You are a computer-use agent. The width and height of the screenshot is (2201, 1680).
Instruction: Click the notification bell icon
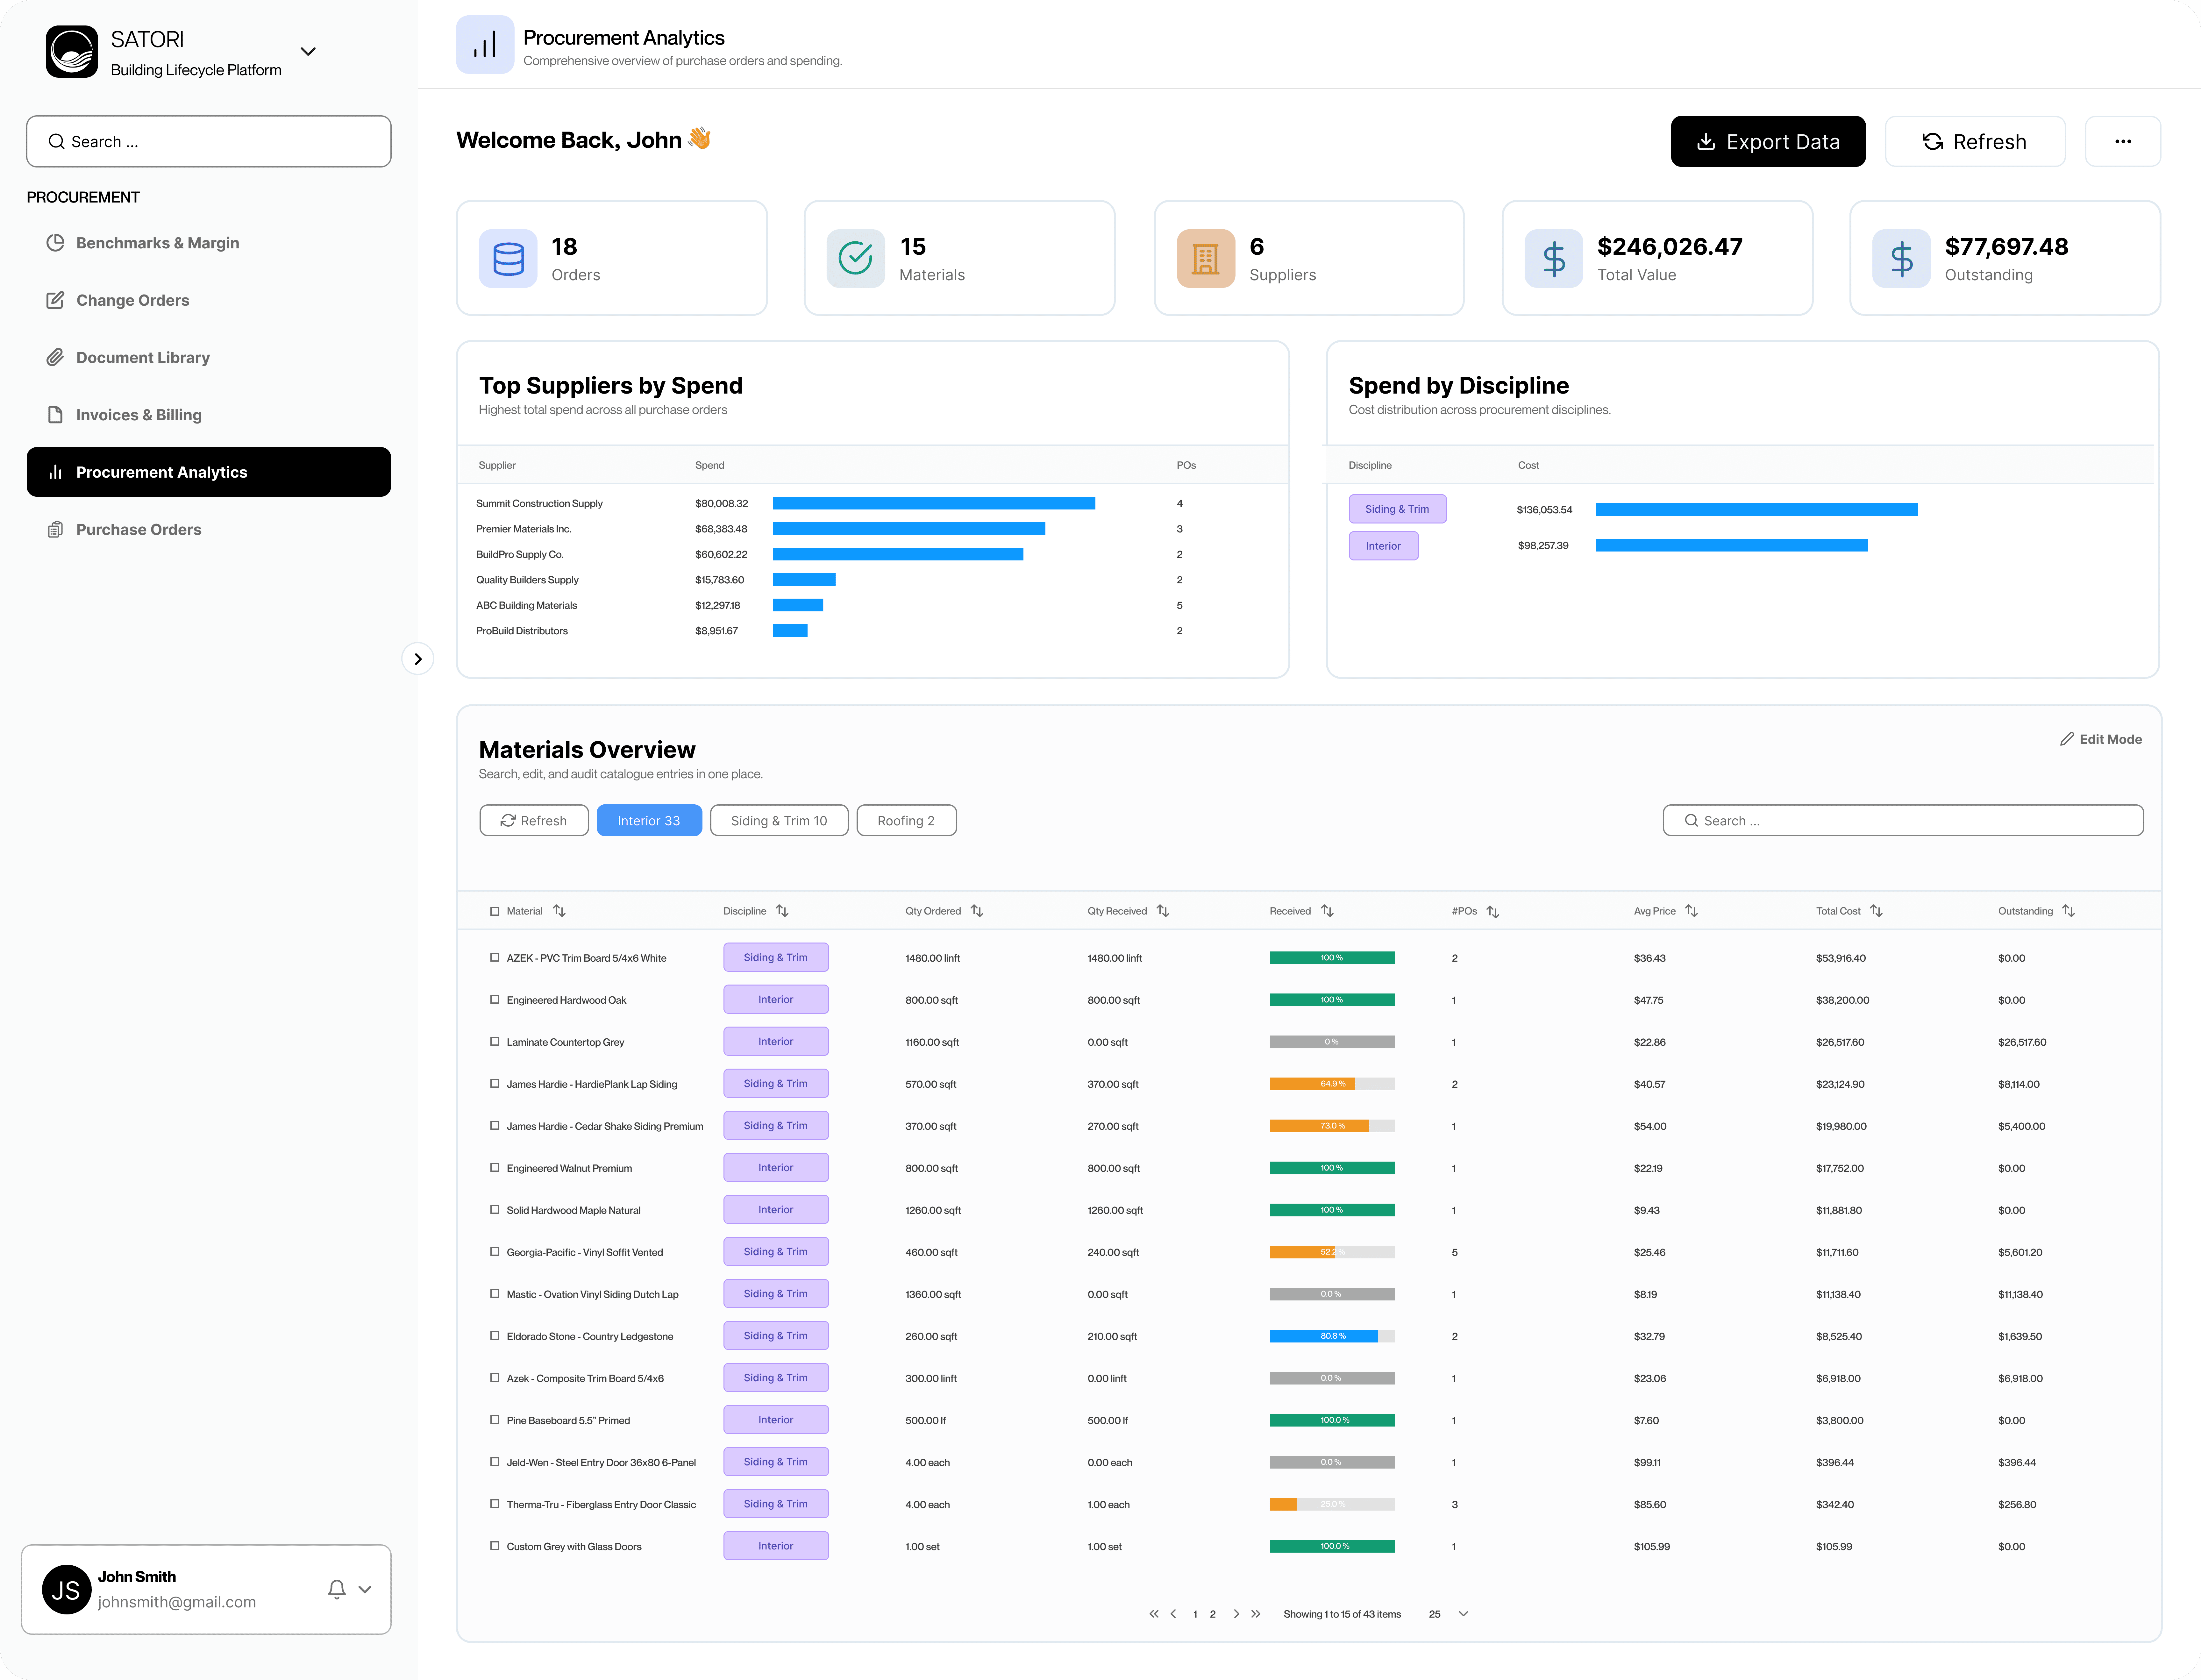(337, 1589)
